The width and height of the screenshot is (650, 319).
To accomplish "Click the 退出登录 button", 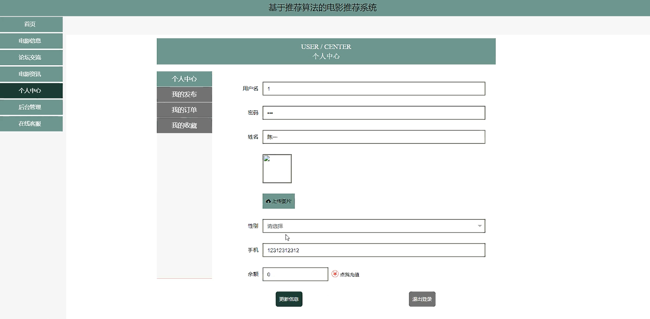I will [x=422, y=299].
